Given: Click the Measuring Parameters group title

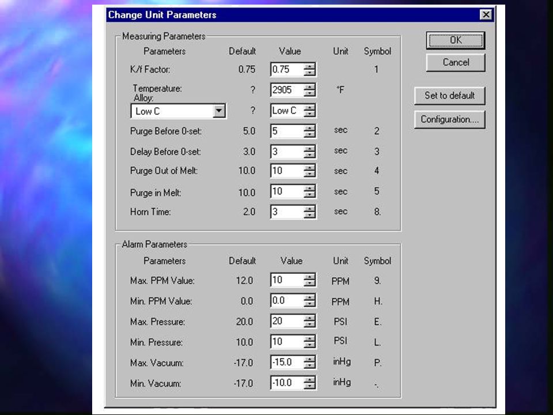Looking at the screenshot, I should coord(164,36).
